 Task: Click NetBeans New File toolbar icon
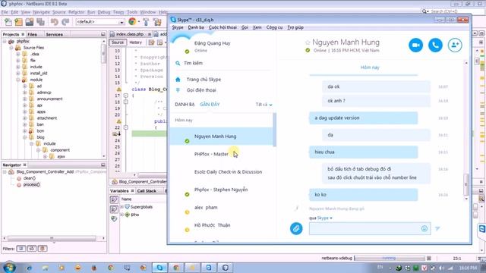[x=8, y=22]
